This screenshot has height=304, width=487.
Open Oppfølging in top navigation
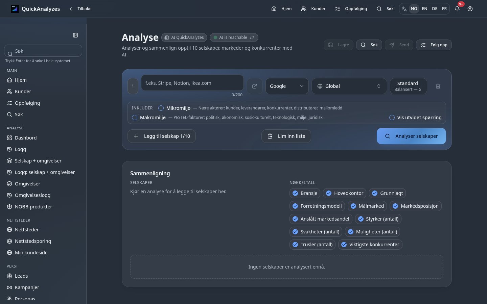click(351, 9)
